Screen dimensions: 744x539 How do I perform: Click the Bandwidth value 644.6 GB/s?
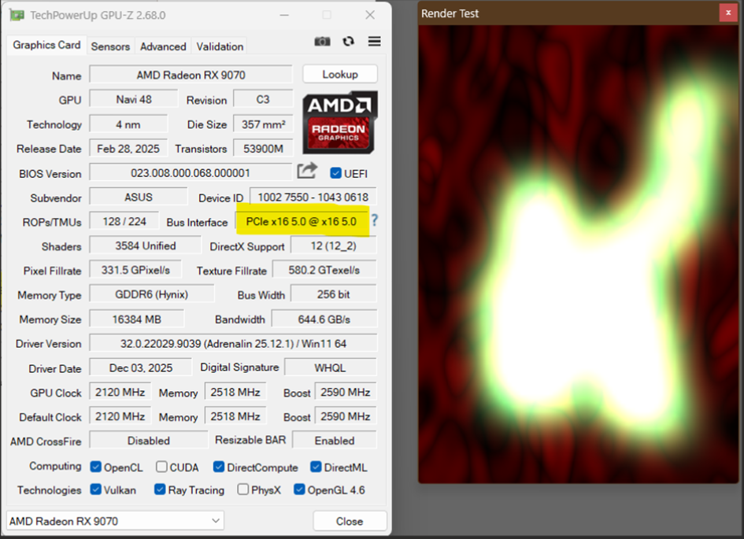[324, 319]
